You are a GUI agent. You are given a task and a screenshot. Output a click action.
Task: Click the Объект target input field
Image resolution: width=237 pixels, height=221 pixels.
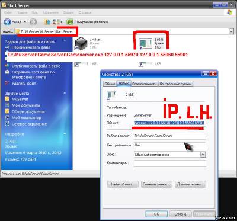pos(170,123)
